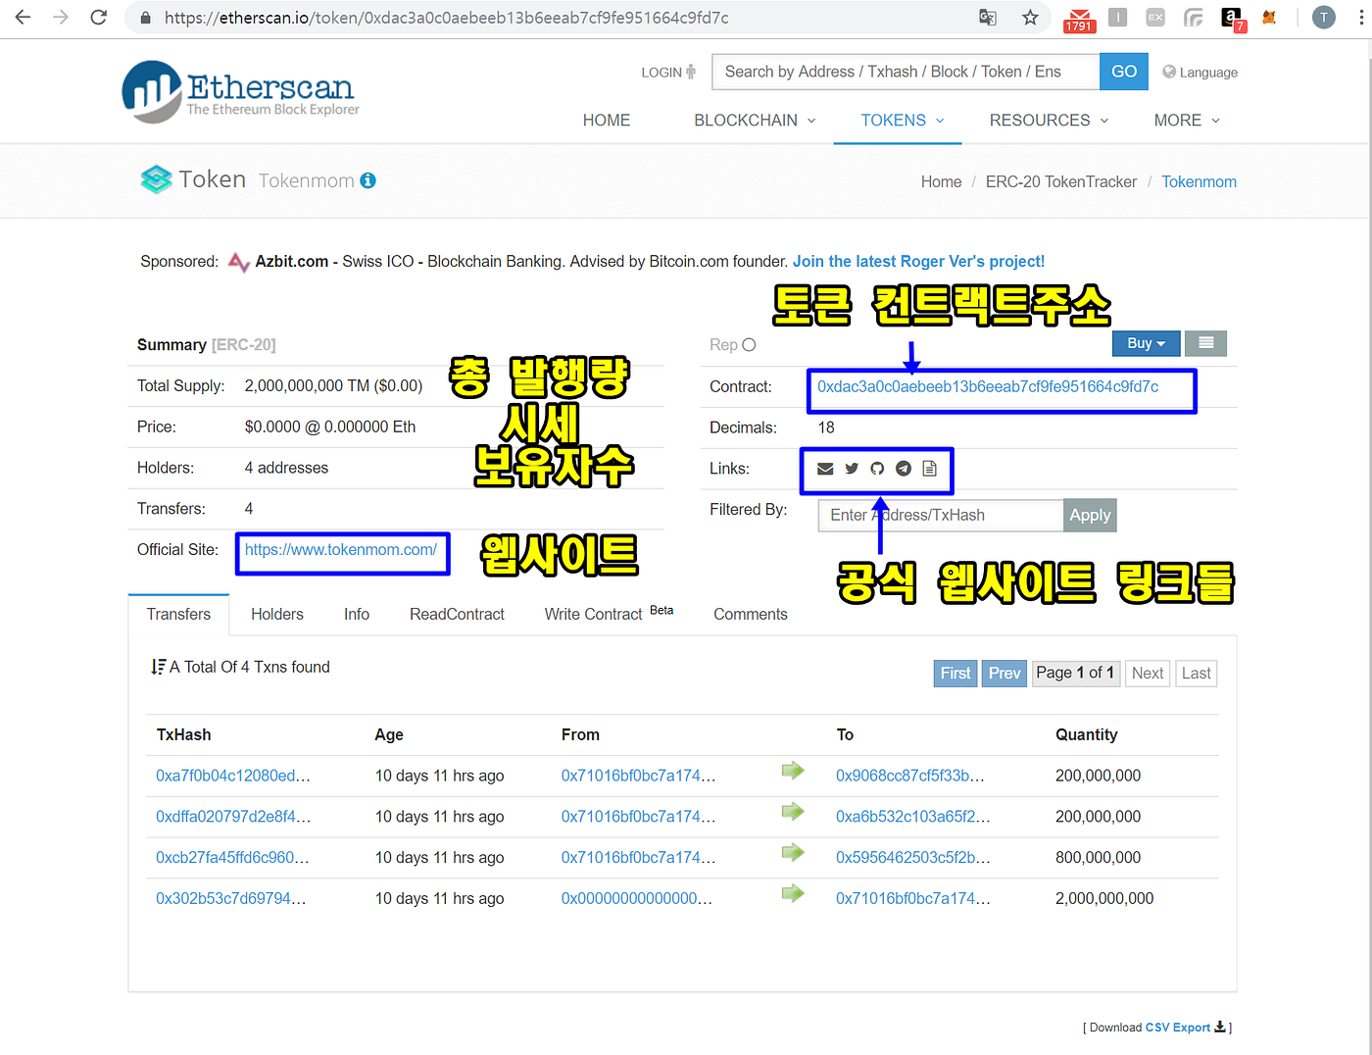
Task: Open transaction 0x302b53c7d69794
Action: pos(230,898)
